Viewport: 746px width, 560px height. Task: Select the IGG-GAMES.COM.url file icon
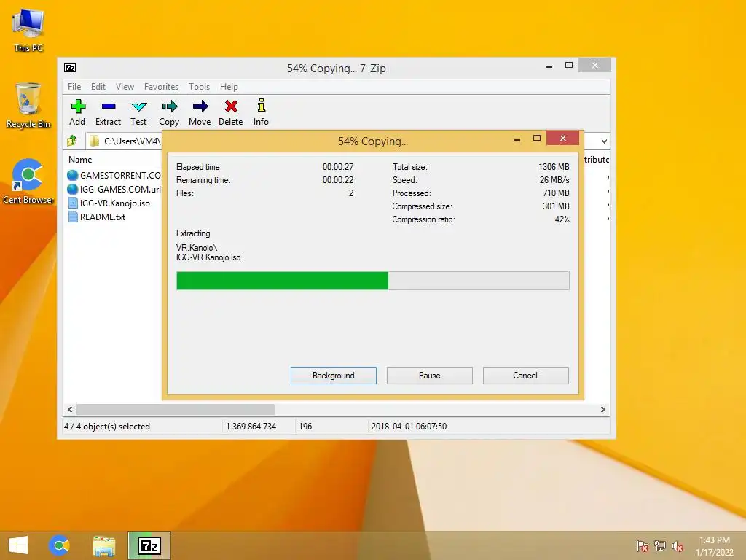coord(72,189)
